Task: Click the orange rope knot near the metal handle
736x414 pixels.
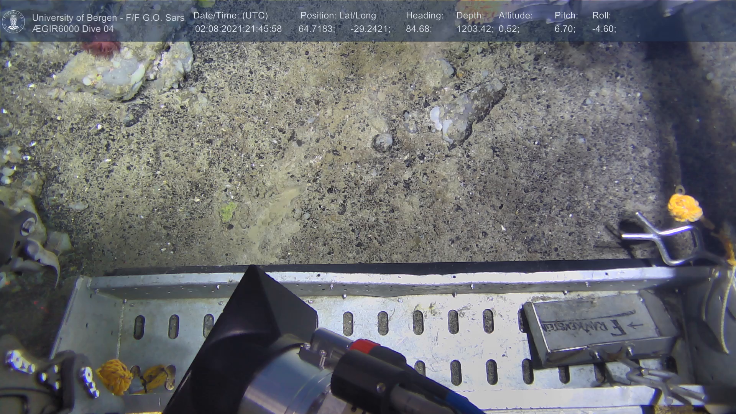Action: (684, 208)
